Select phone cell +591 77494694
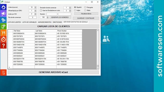The height and width of the screenshot is (92, 164). pos(69,50)
